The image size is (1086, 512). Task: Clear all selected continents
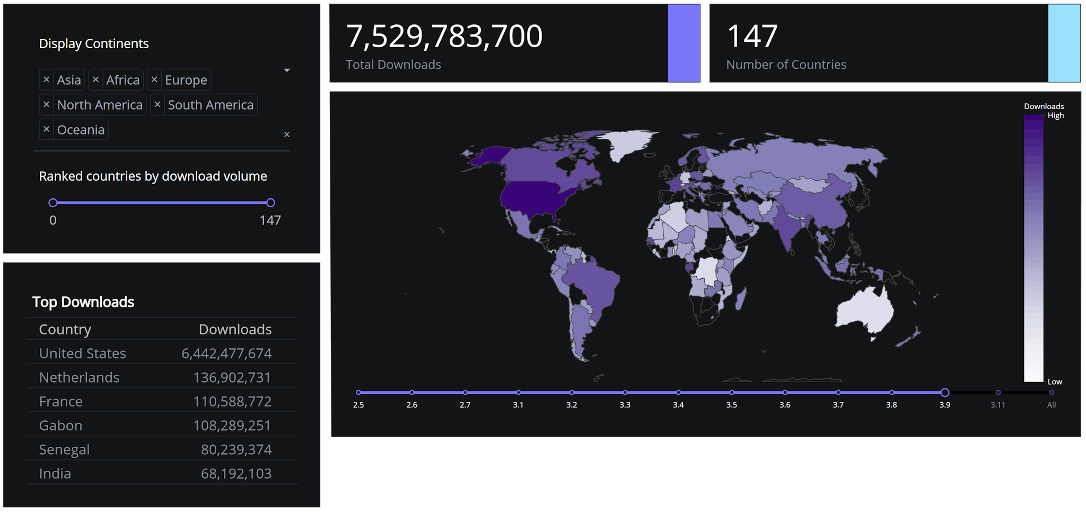[x=286, y=135]
